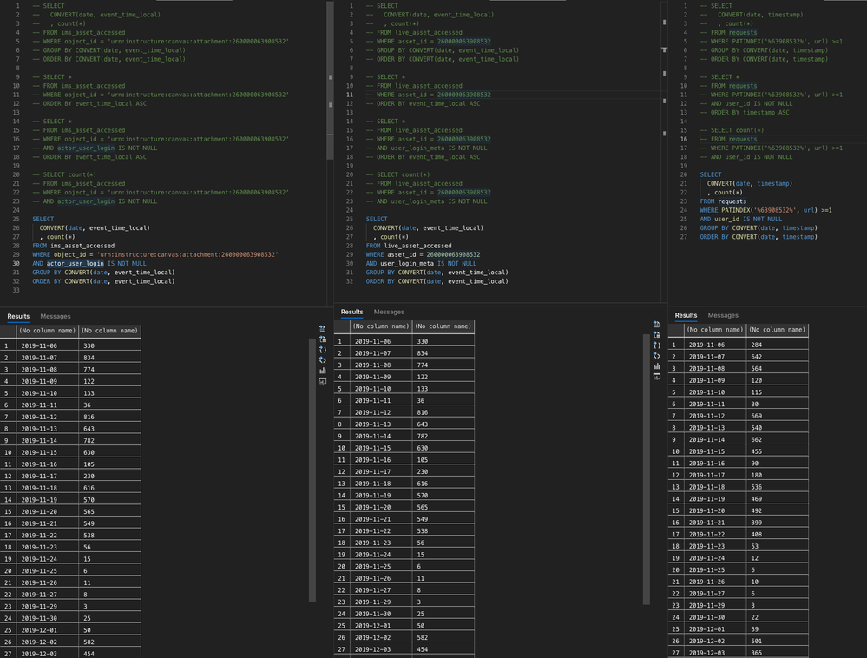The width and height of the screenshot is (867, 658).
Task: Click ims_asset_accessed editor vertical scrollbar
Action: pos(330,78)
